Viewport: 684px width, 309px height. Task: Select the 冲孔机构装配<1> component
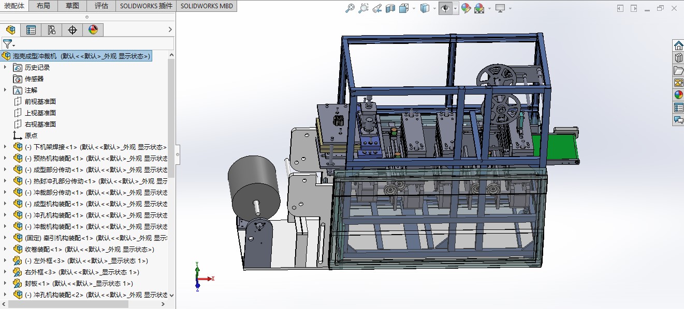click(90, 215)
